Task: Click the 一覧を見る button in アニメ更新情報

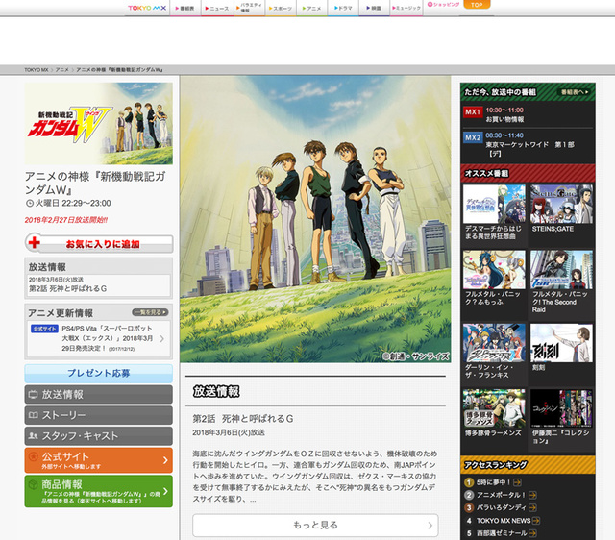Action: click(150, 312)
